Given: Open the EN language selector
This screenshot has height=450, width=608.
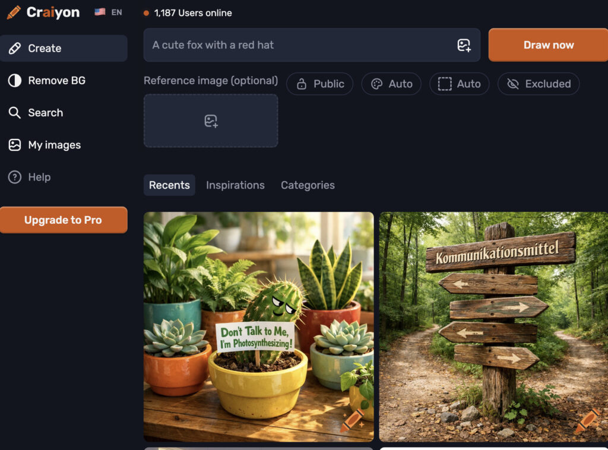Looking at the screenshot, I should 109,12.
